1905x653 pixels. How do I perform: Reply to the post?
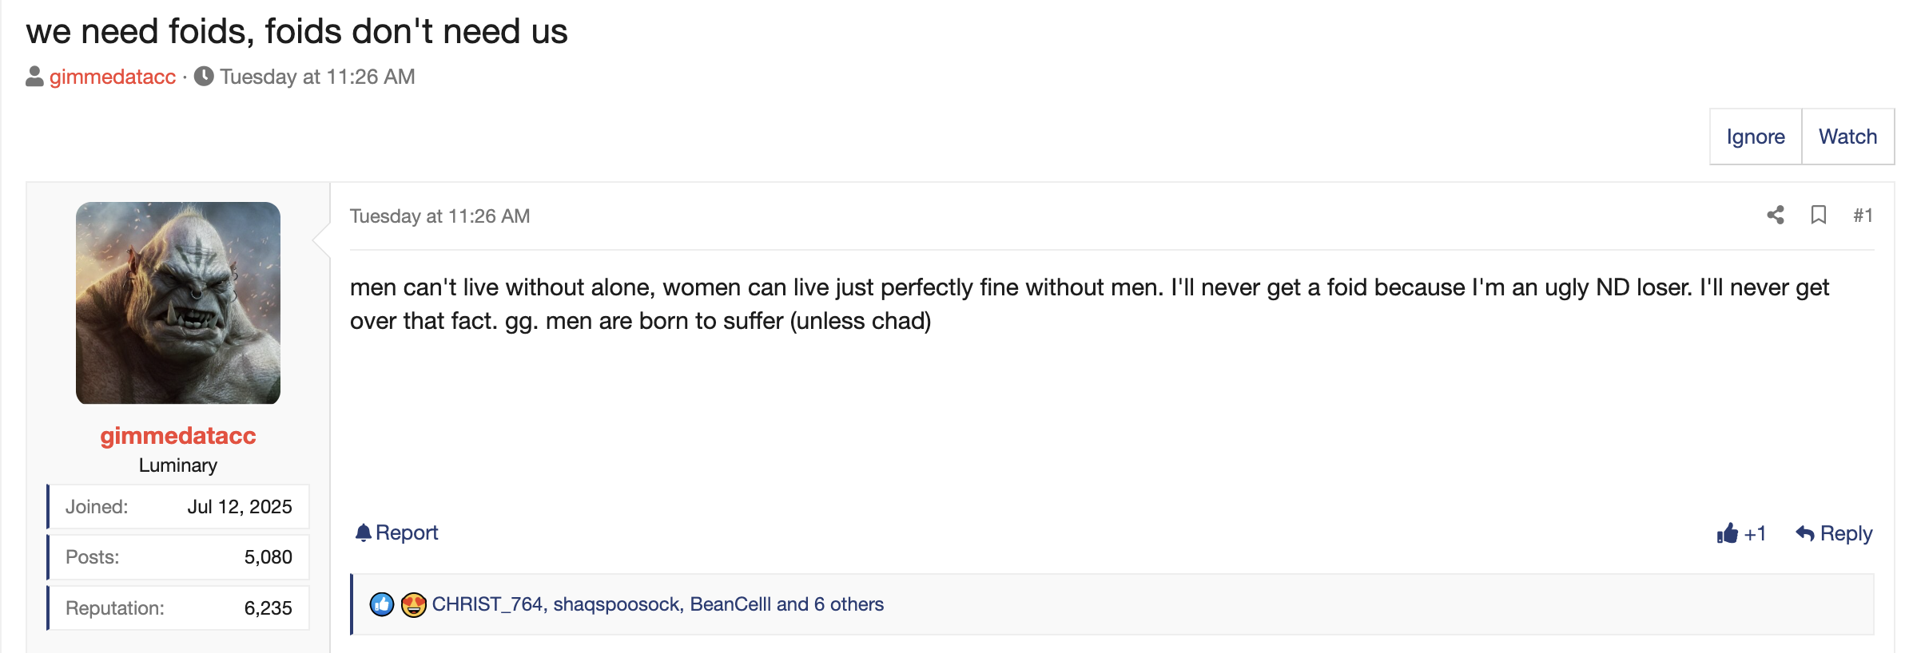click(x=1834, y=533)
